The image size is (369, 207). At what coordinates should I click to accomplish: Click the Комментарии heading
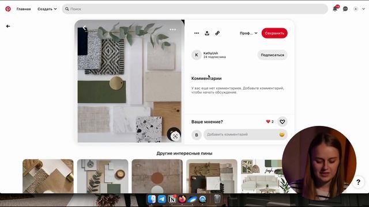click(x=206, y=78)
